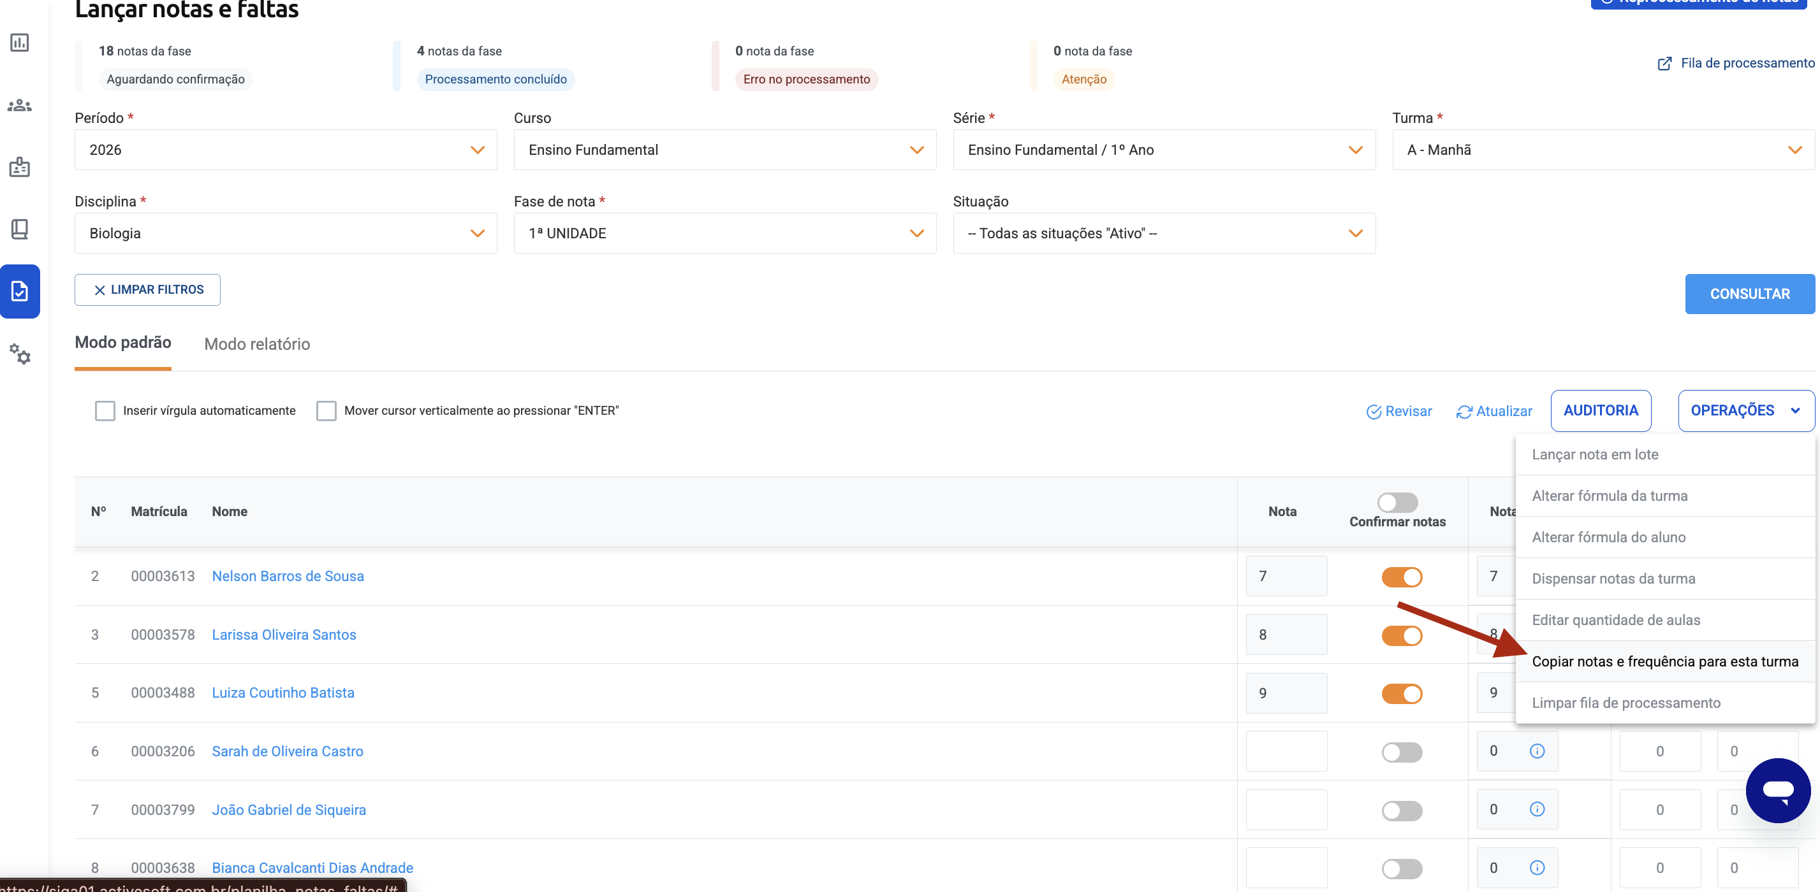Toggle the Confirmar notas header switch
This screenshot has width=1820, height=892.
click(x=1397, y=503)
